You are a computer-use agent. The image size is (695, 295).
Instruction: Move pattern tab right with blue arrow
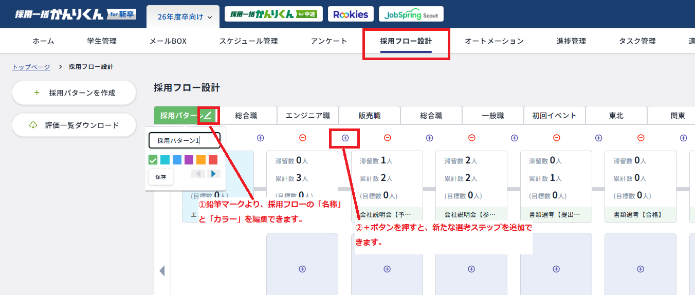click(x=214, y=174)
